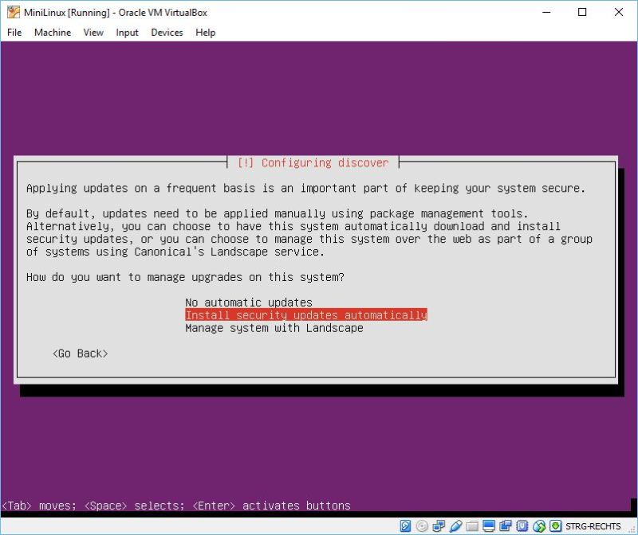Viewport: 638px width, 535px height.
Task: Click the CPU features status icon
Action: pyautogui.click(x=522, y=526)
